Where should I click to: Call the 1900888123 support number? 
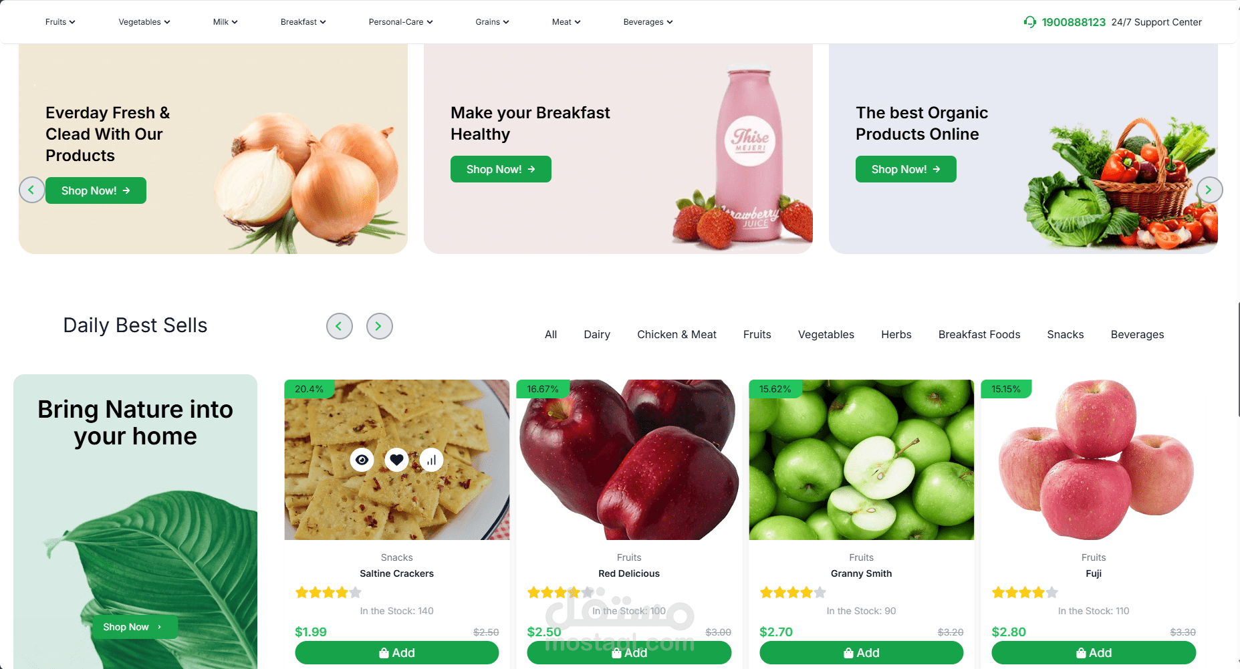1074,22
